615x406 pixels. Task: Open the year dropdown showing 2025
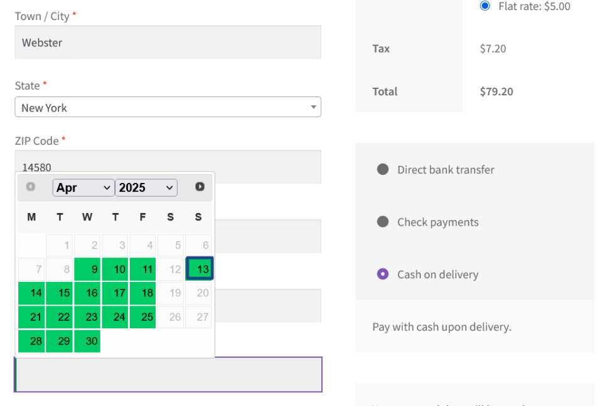point(146,187)
